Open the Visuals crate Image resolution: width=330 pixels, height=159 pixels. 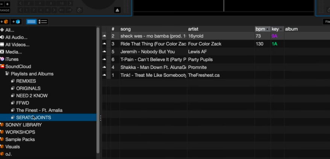coord(12,147)
